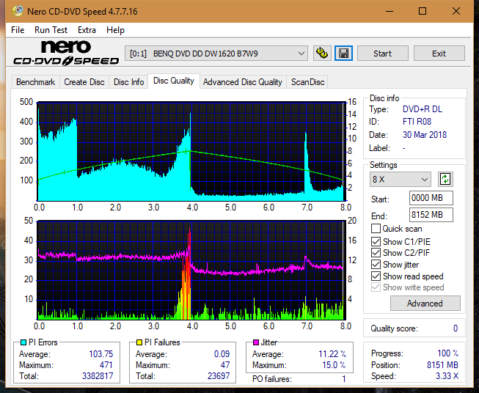479x393 pixels.
Task: Click the save floppy disk icon
Action: tap(344, 54)
